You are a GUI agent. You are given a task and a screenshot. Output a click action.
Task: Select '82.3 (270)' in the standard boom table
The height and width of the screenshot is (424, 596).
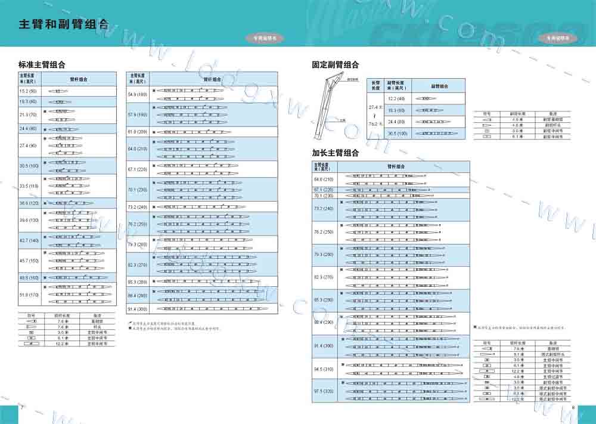138,265
